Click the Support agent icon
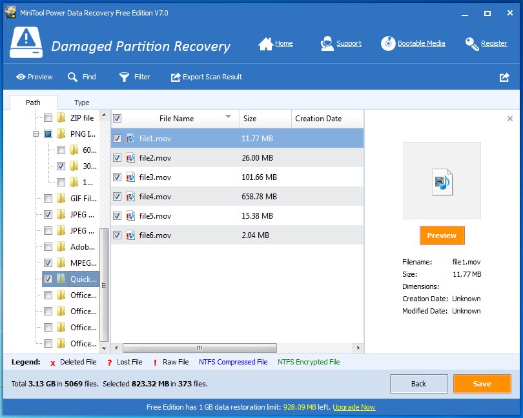 click(x=327, y=44)
